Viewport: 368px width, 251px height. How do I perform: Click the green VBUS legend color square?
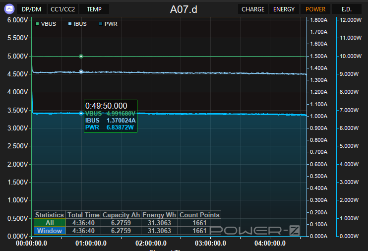(x=37, y=24)
